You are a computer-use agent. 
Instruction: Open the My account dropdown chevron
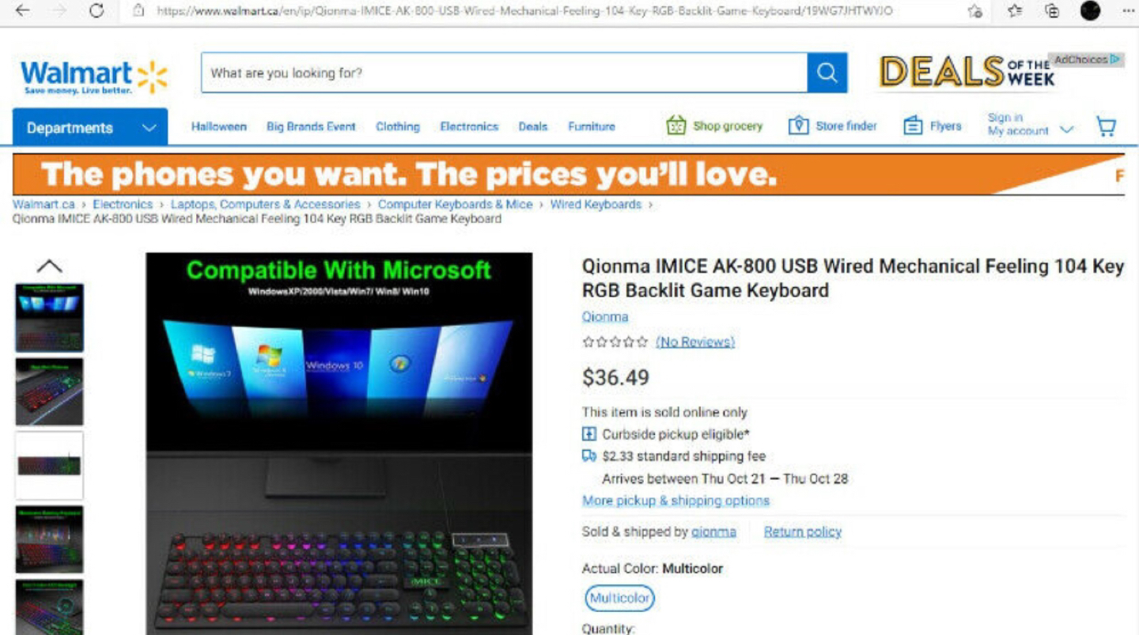point(1066,130)
